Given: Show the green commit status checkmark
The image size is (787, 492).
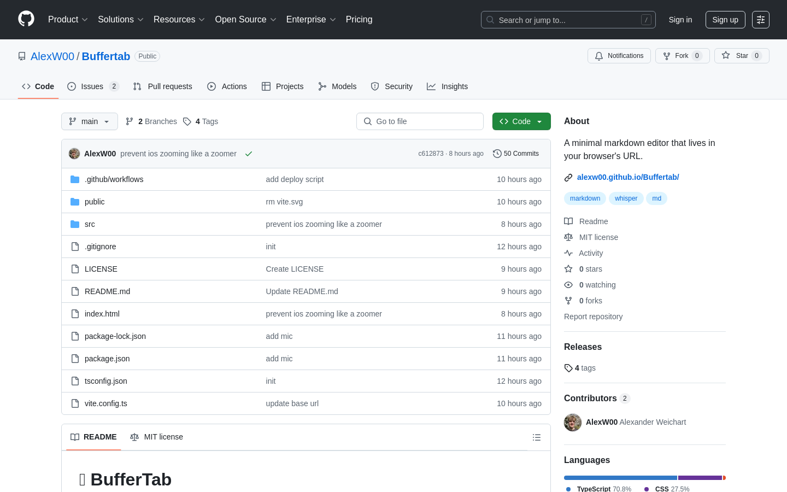Looking at the screenshot, I should 249,154.
